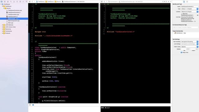Click the blue breakpoint toggle in debug bar

pos(33,105)
